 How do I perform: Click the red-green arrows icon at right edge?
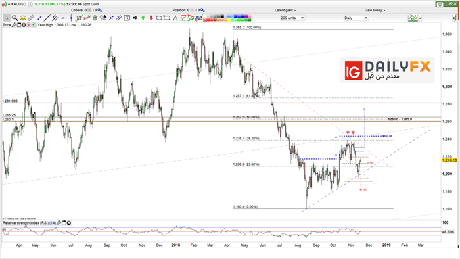click(455, 18)
